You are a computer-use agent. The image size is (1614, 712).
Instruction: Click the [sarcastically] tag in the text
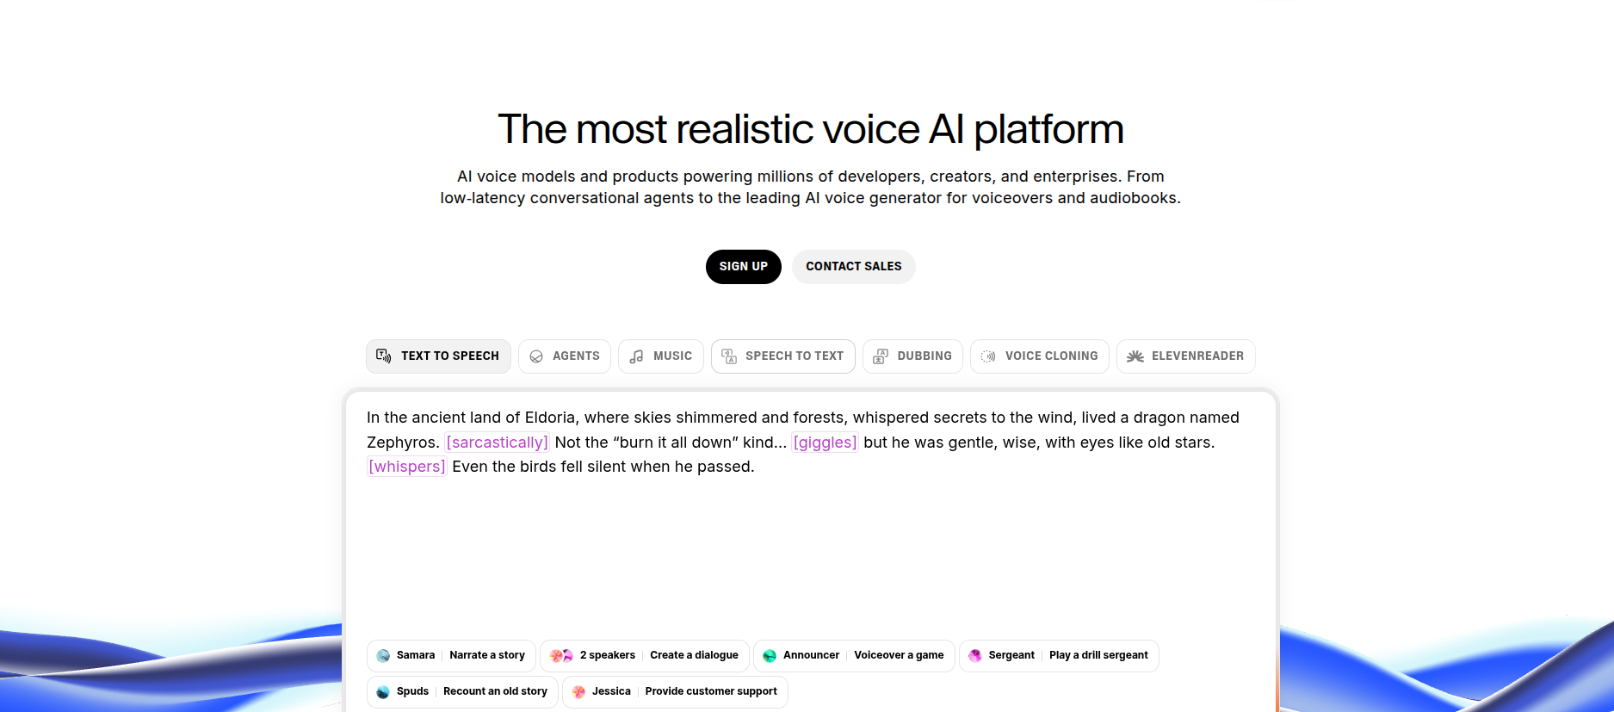coord(497,443)
